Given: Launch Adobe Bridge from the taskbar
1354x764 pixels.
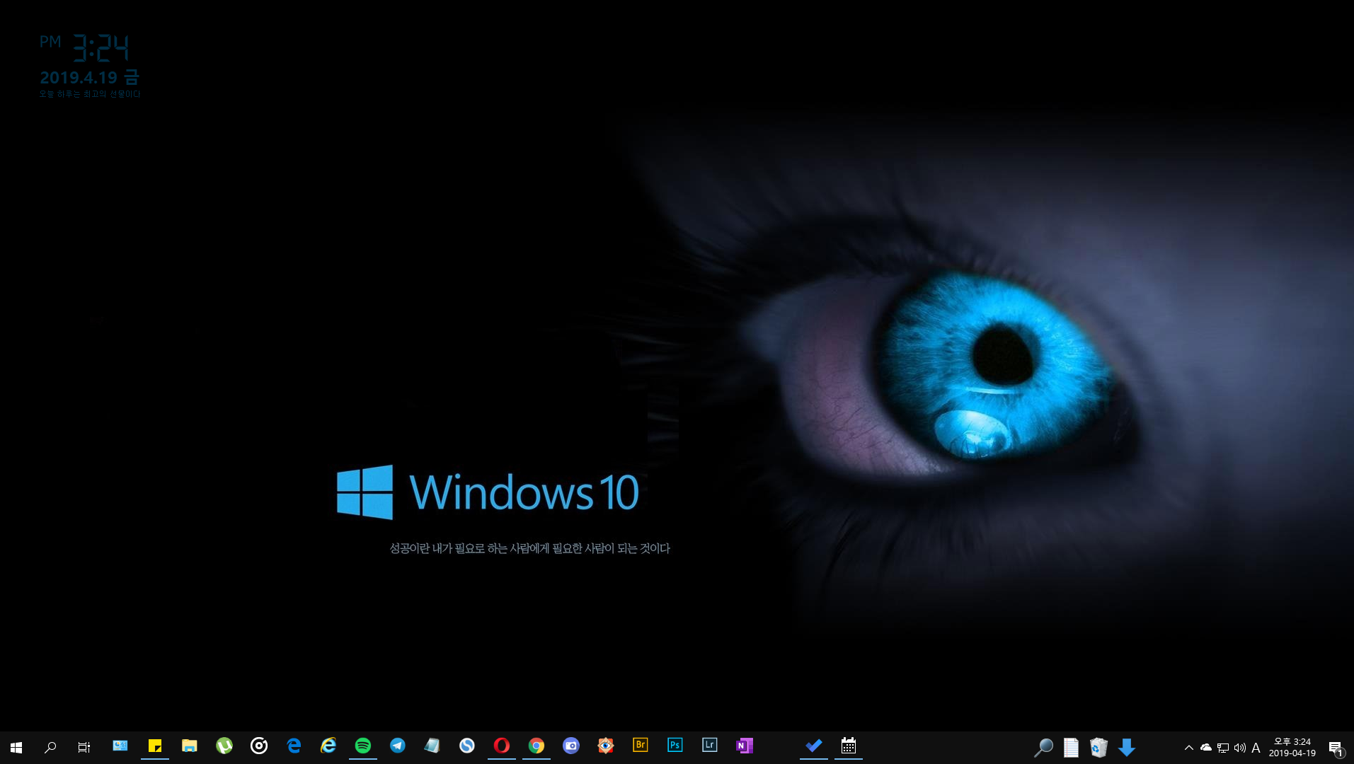Looking at the screenshot, I should pos(641,745).
